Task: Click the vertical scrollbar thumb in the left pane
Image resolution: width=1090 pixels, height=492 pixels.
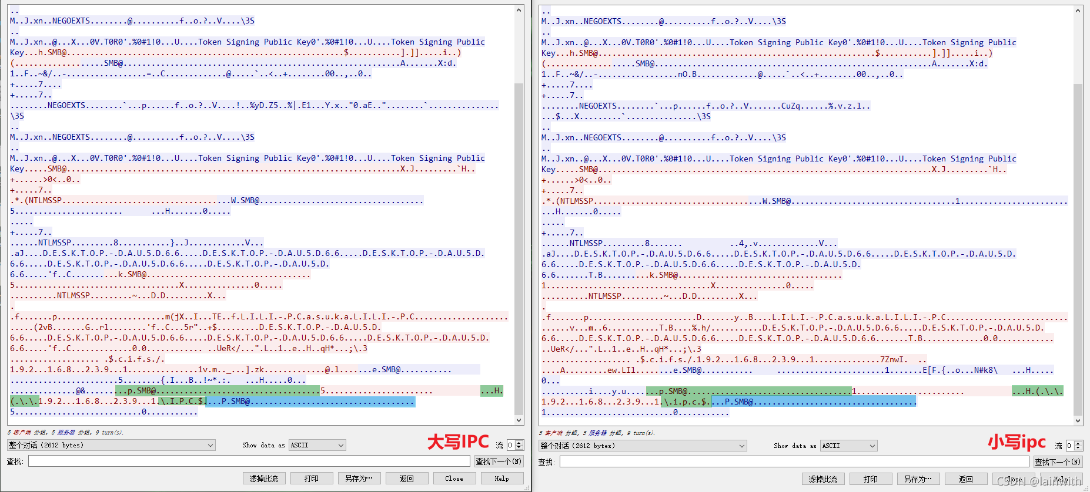Action: (519, 249)
